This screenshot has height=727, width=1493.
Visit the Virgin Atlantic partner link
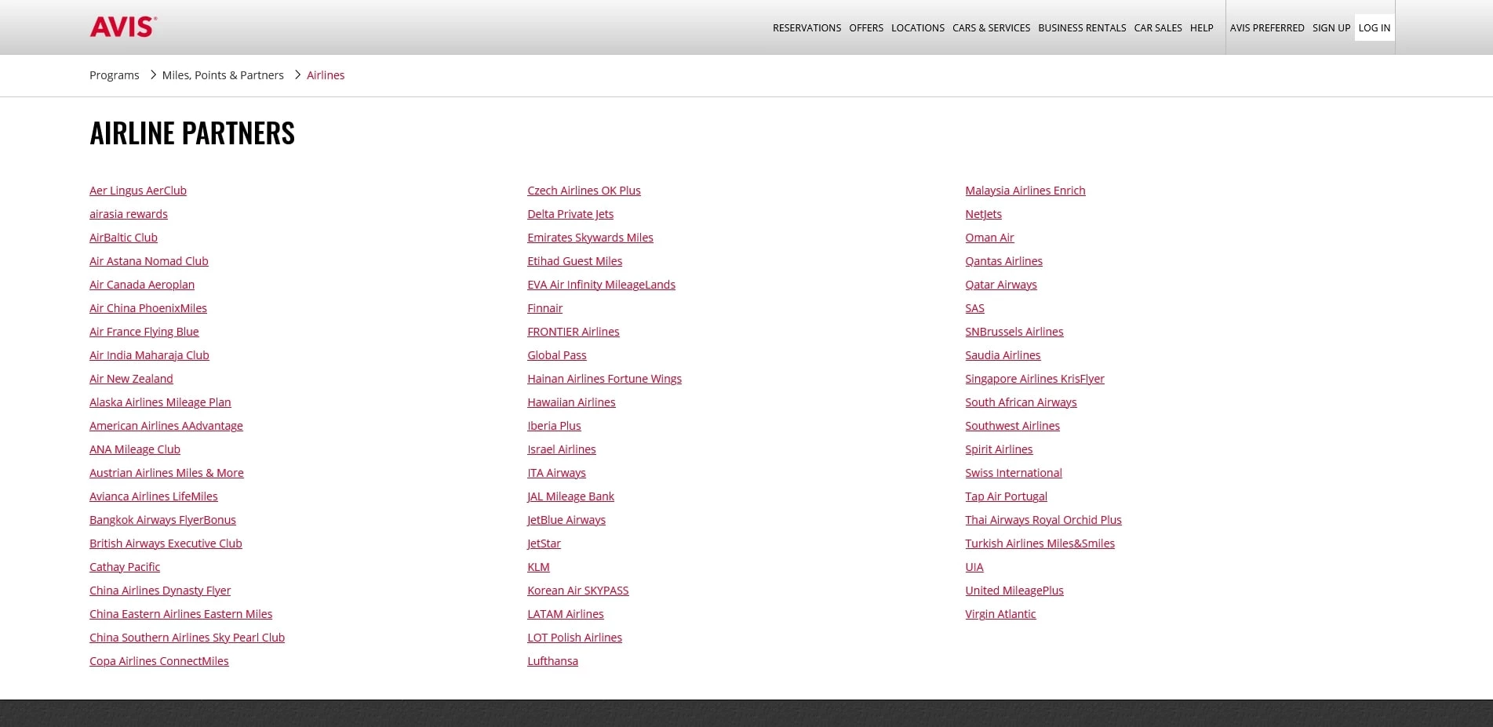(x=1000, y=614)
